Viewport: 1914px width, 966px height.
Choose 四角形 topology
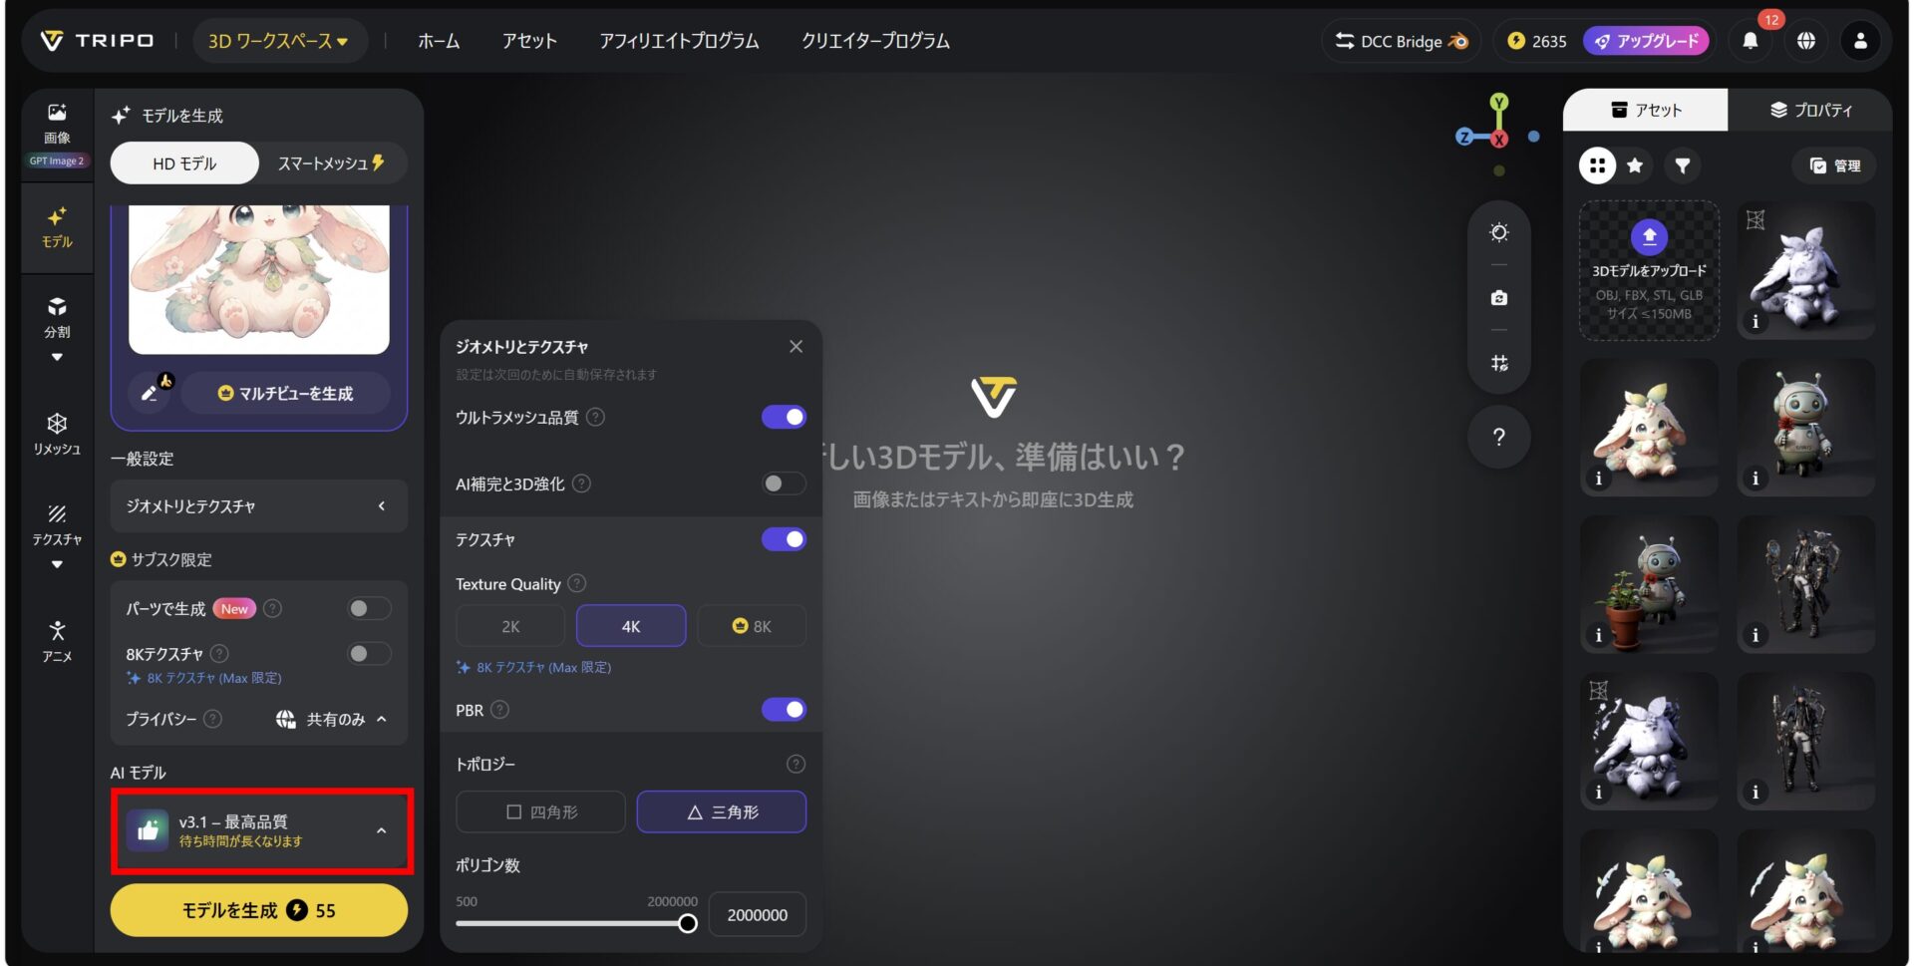[x=540, y=811]
